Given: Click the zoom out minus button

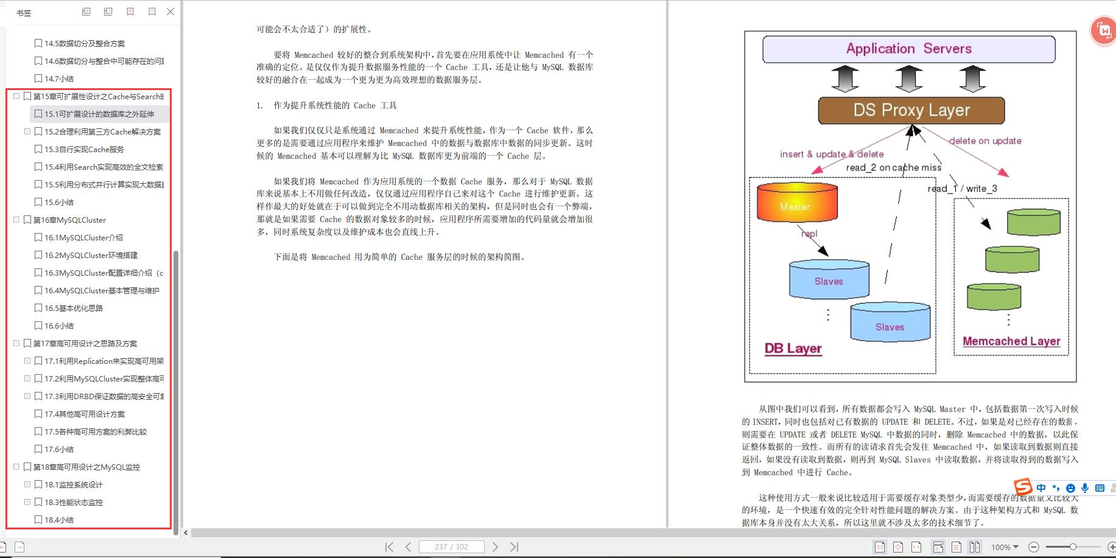Looking at the screenshot, I should pyautogui.click(x=1033, y=547).
